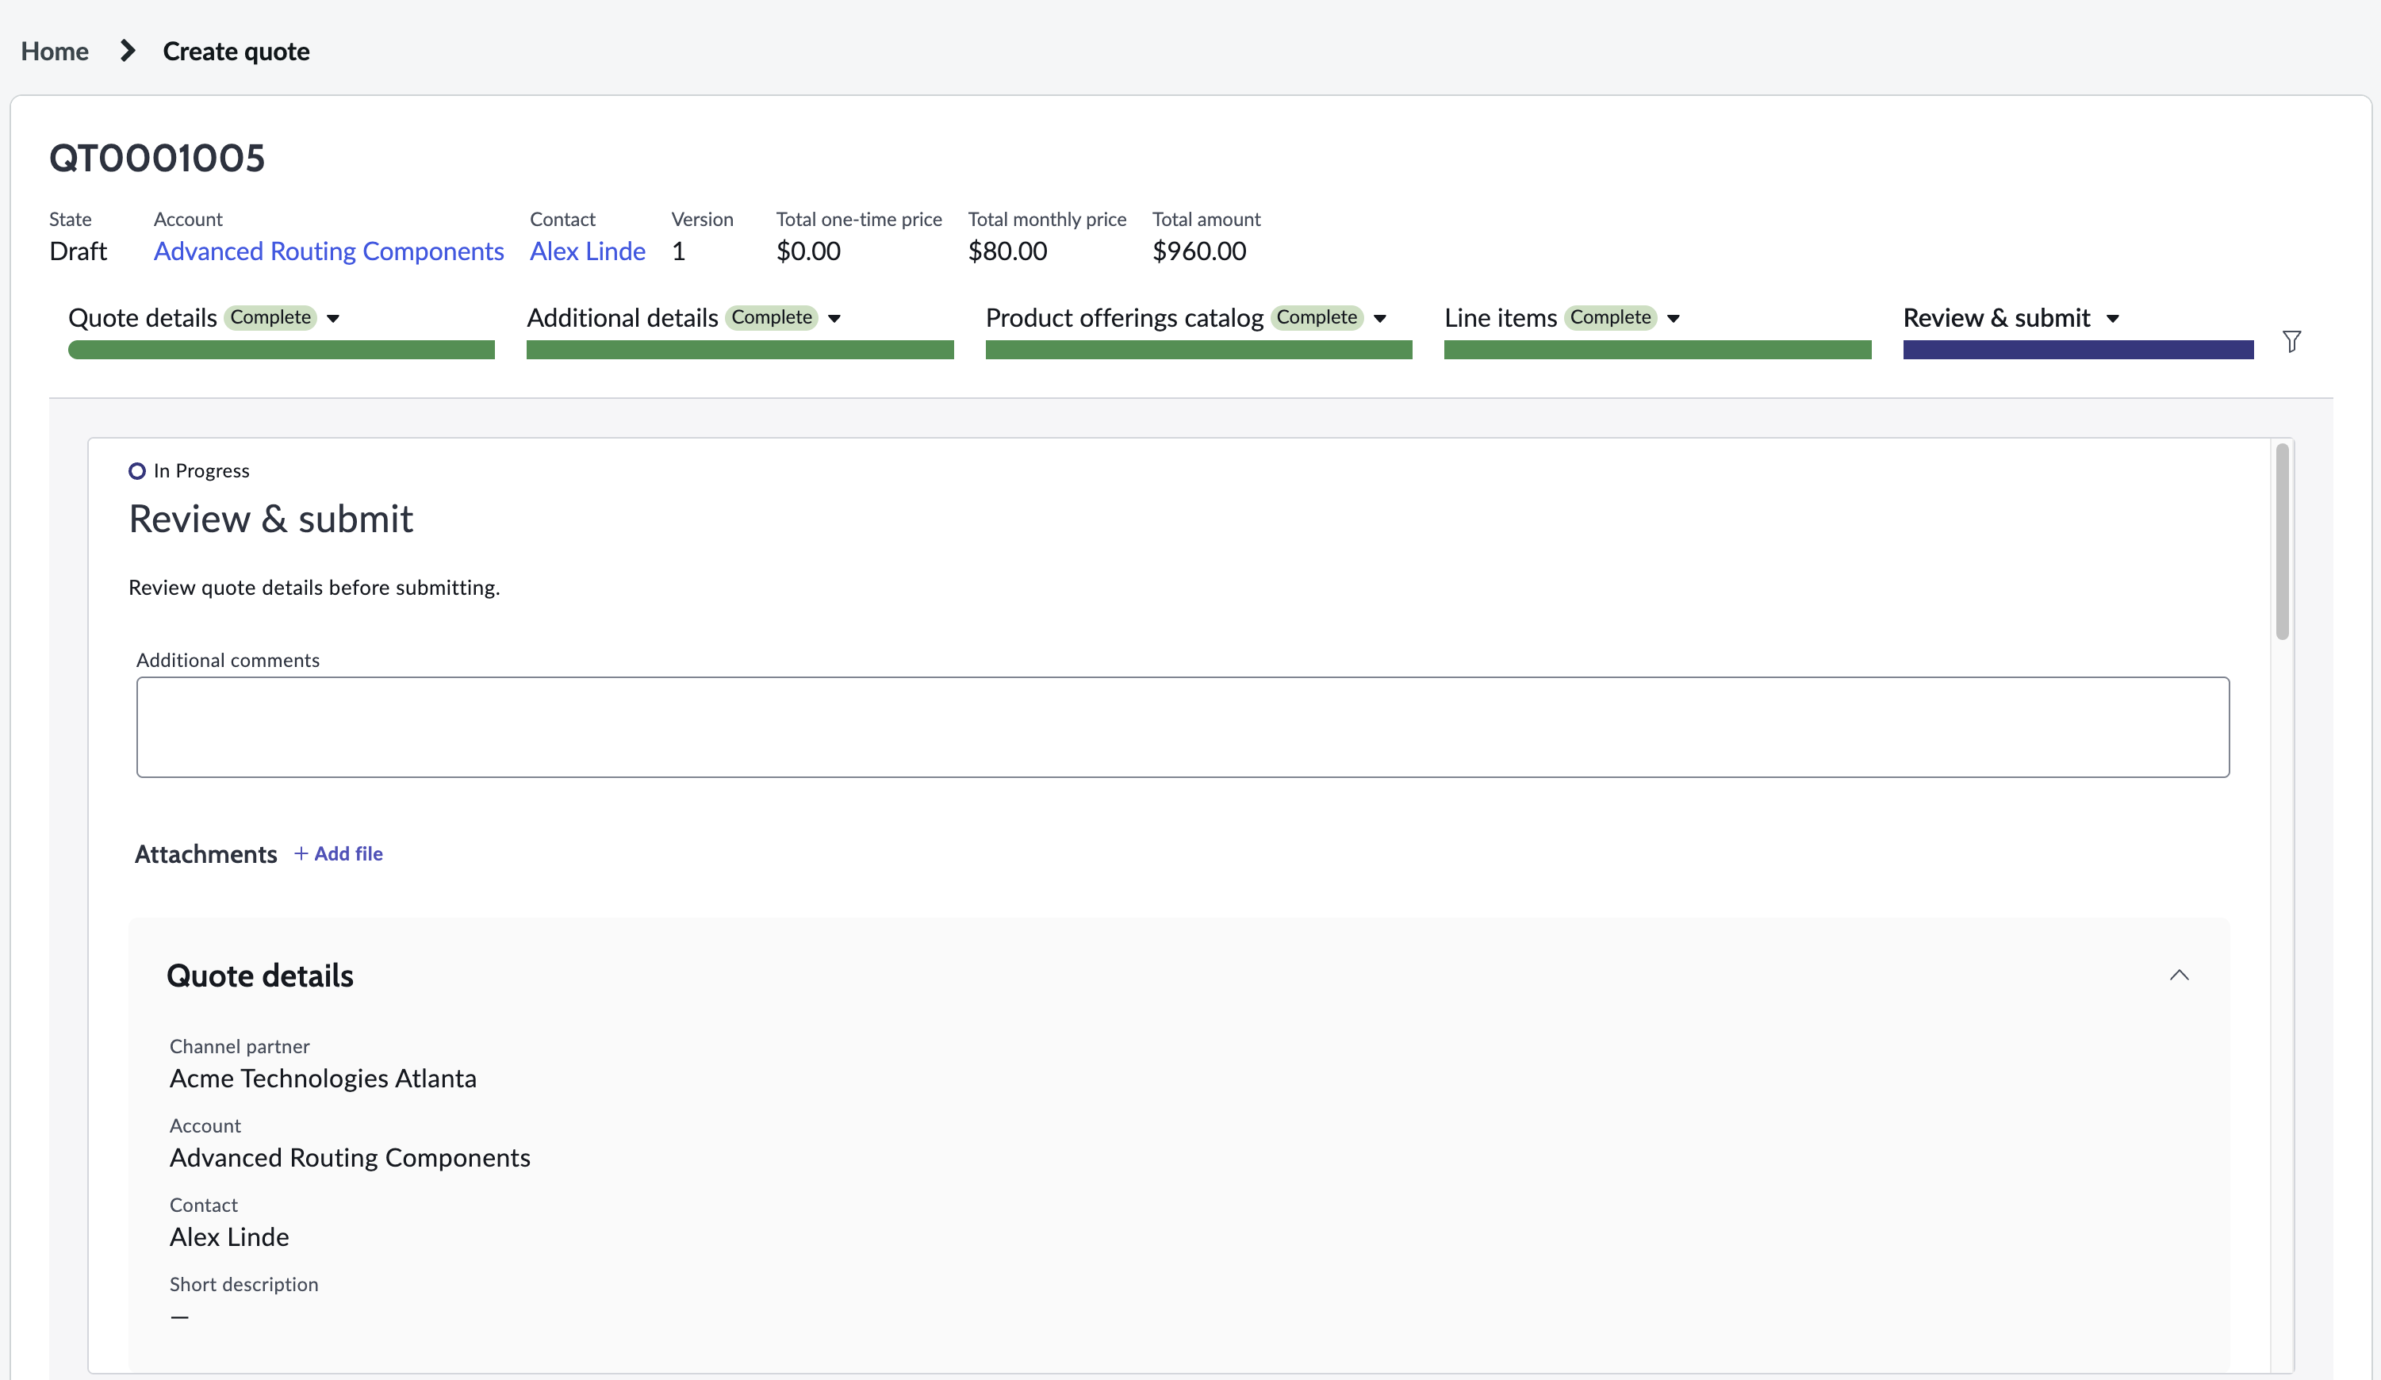
Task: Open the Advanced Routing Components account link
Action: (329, 251)
